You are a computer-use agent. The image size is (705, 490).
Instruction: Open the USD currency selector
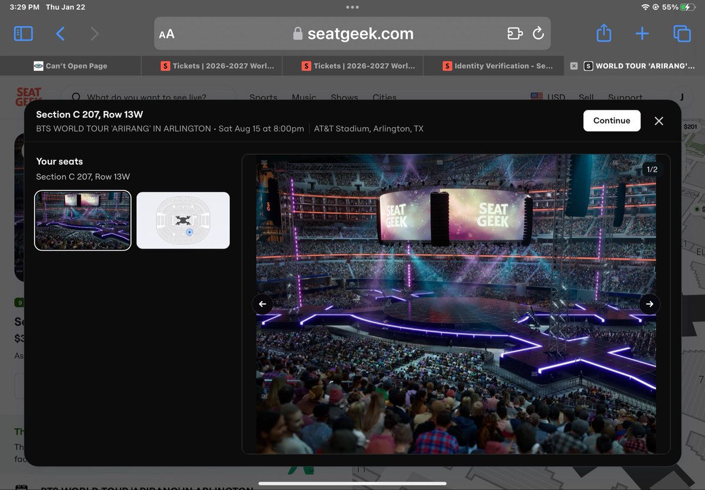coord(548,98)
